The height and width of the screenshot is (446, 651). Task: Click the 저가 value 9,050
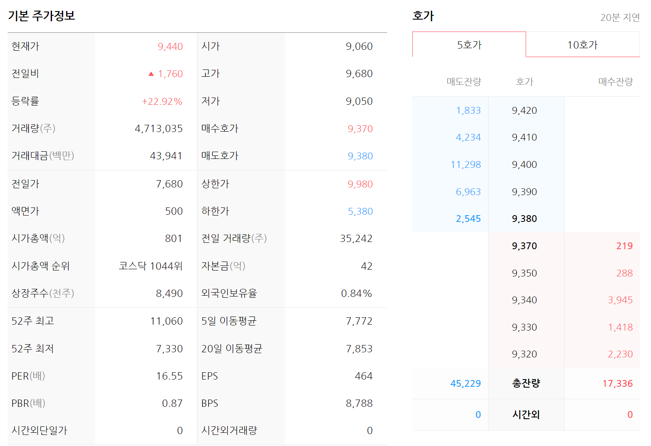click(359, 101)
